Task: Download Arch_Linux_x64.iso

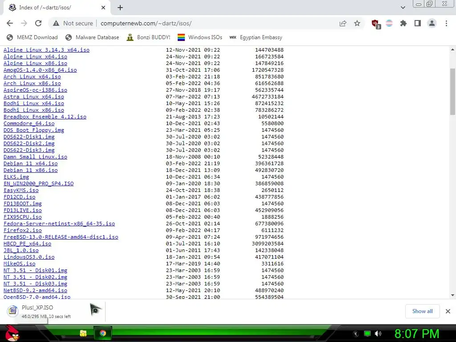Action: [32, 77]
